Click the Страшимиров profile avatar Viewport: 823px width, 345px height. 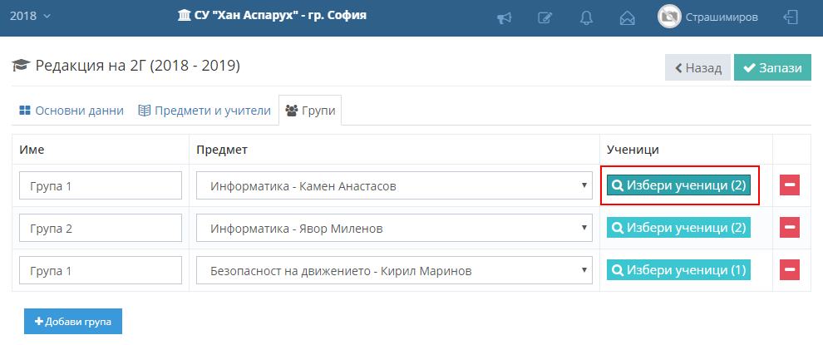[669, 17]
